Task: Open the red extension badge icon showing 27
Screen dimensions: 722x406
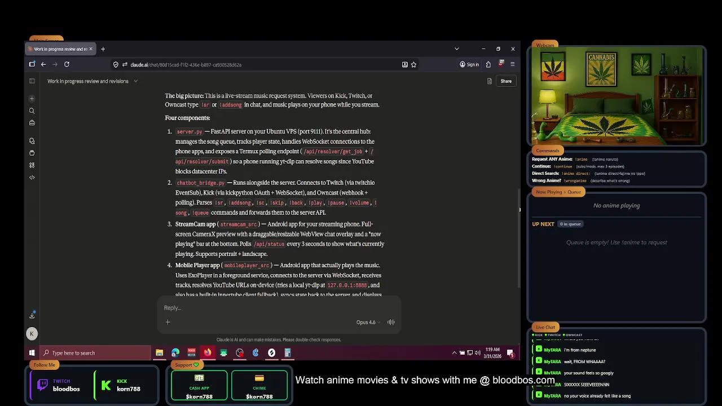Action: click(x=500, y=64)
